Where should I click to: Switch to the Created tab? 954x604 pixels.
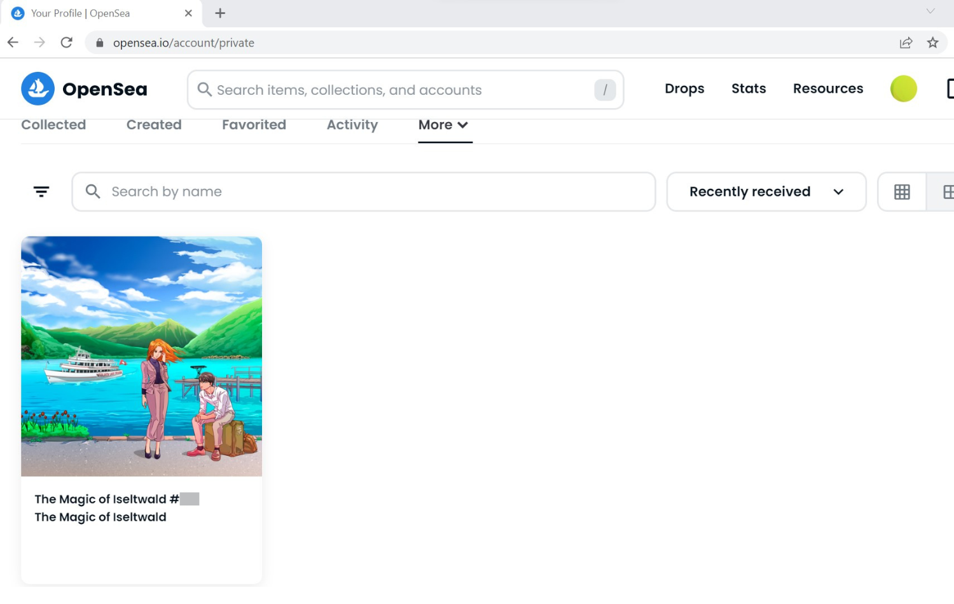coord(154,125)
